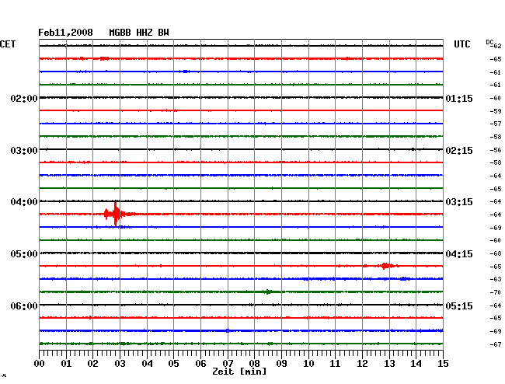The height and width of the screenshot is (384, 505).
Task: Click the green signal burst near minute 08
Action: pos(268,291)
